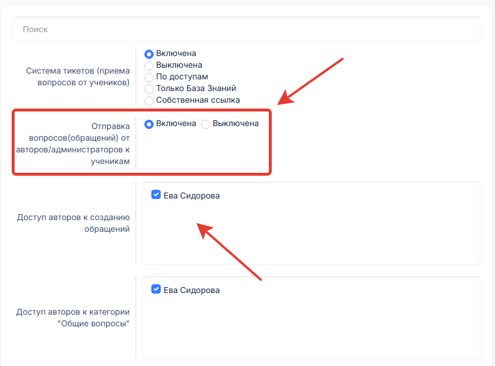The height and width of the screenshot is (366, 495).
Task: Select Включена for the ticket system
Action: 149,54
